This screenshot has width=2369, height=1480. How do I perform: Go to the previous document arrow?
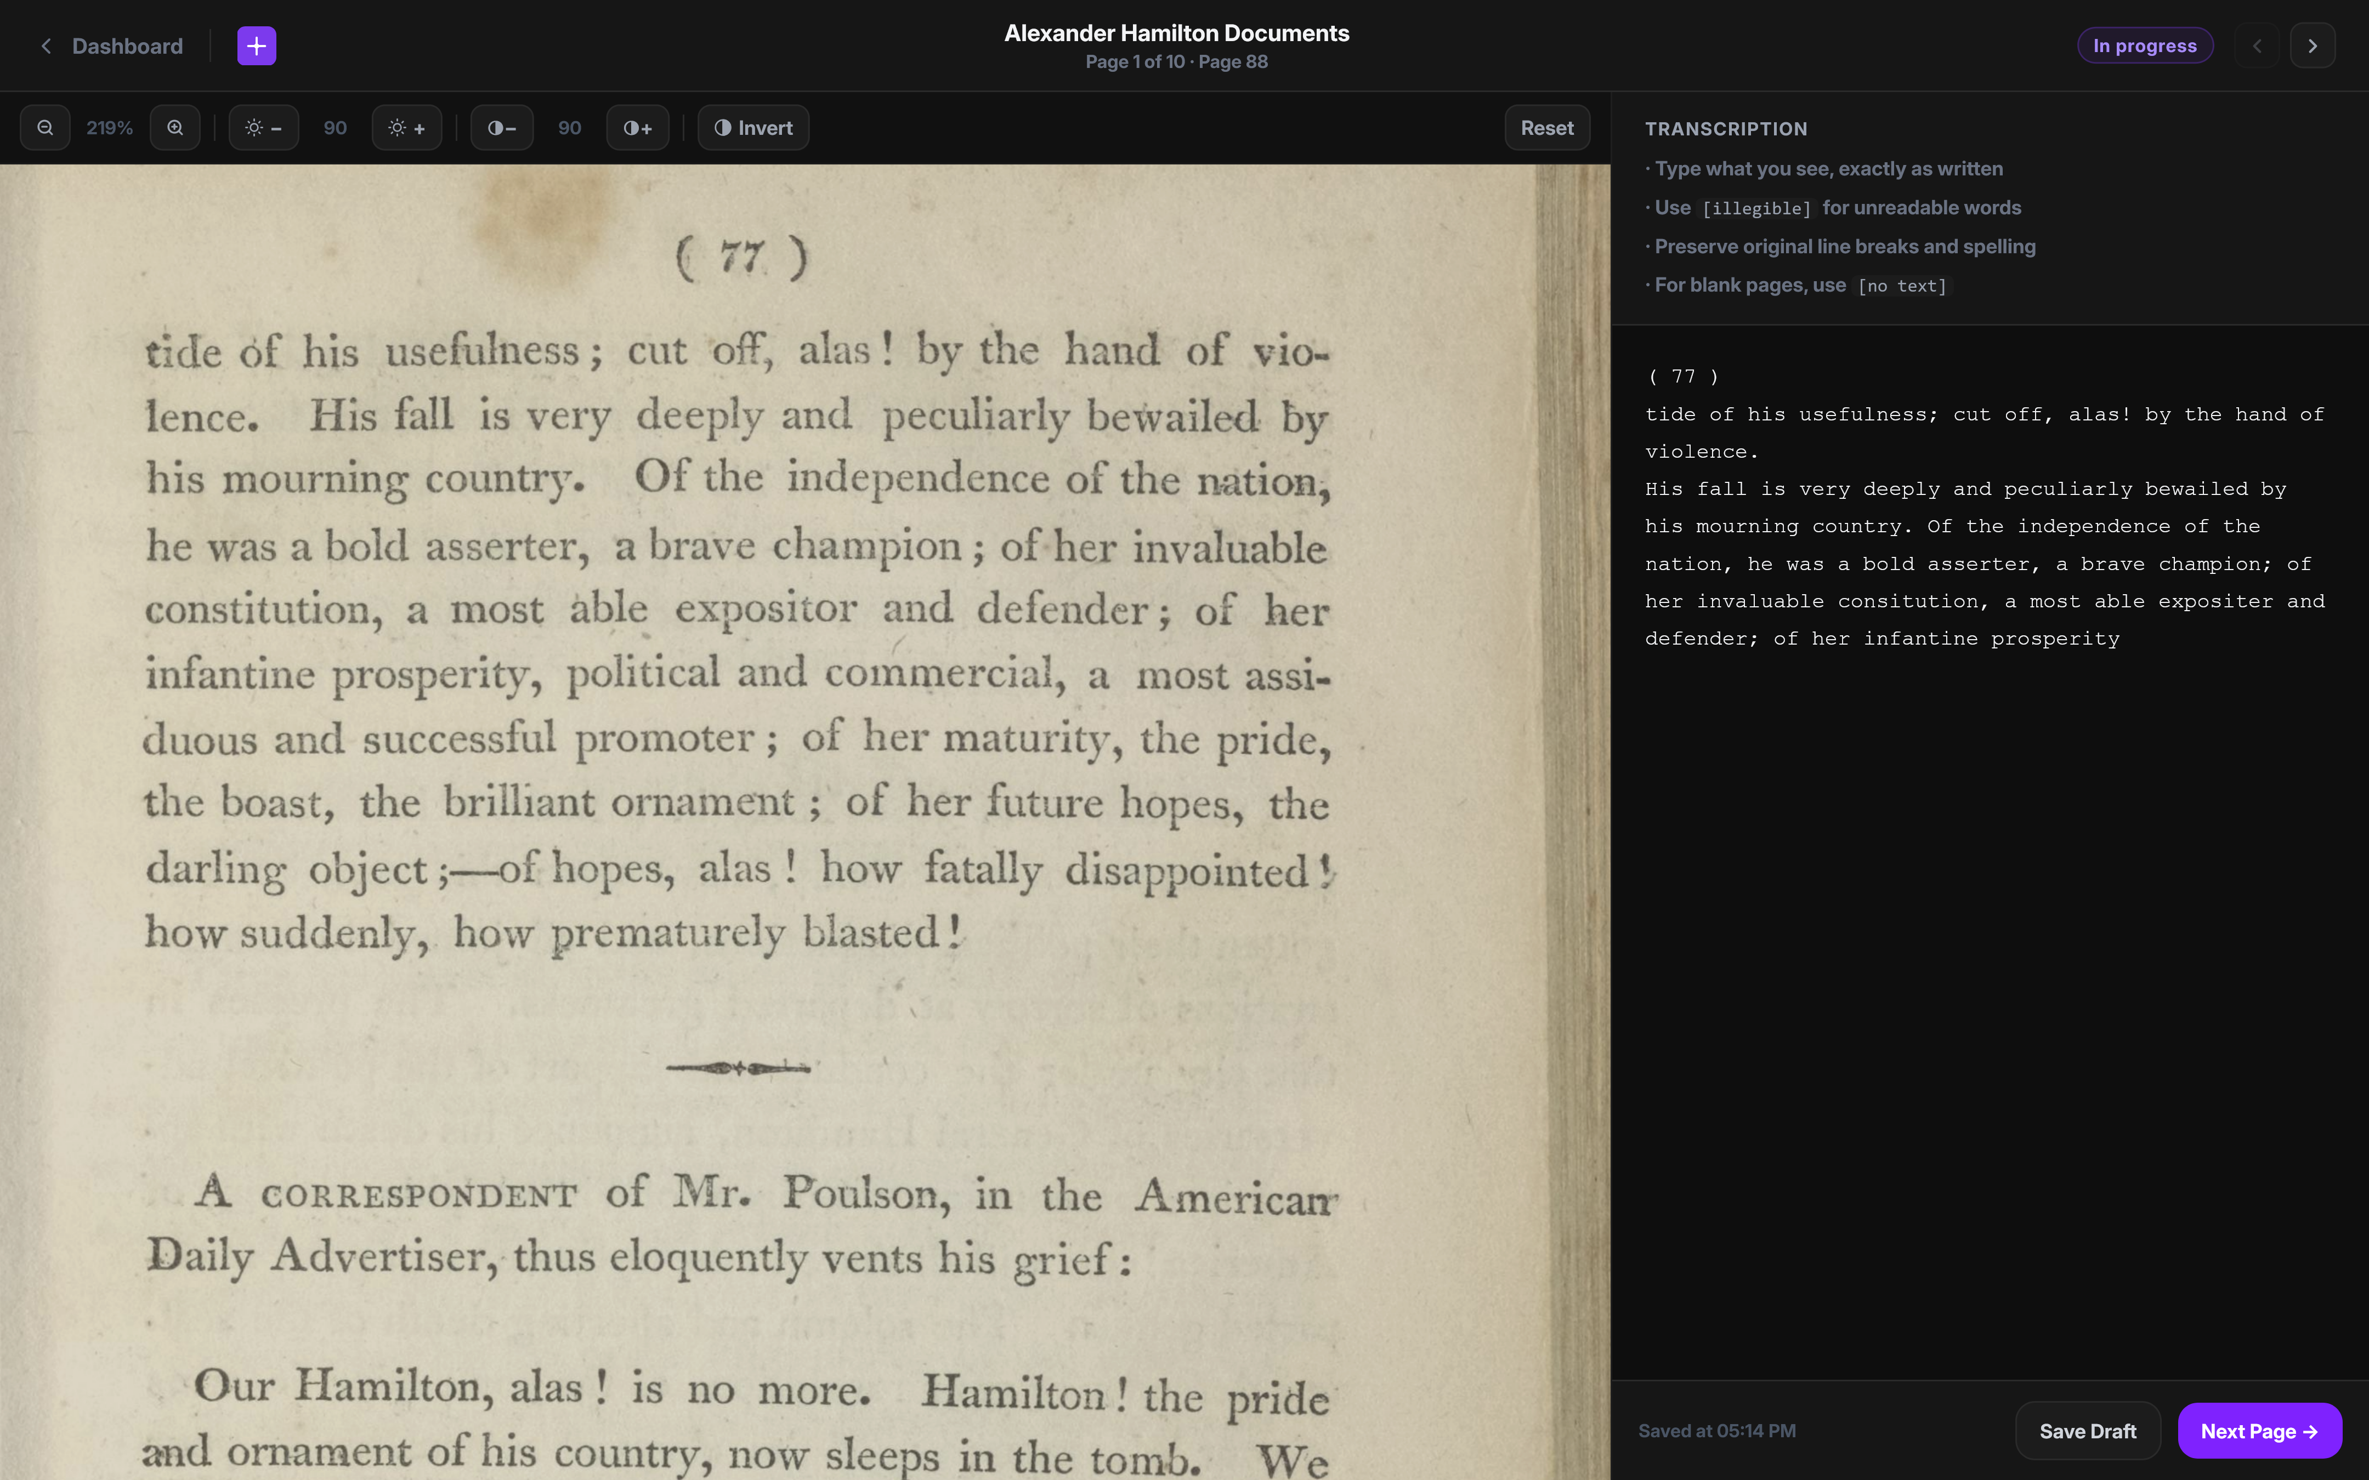click(x=2257, y=46)
